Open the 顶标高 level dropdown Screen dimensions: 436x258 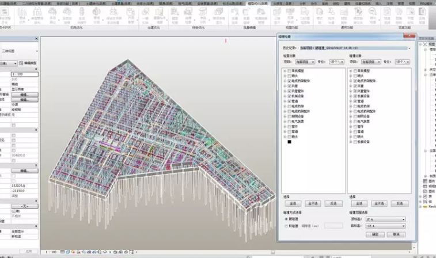click(385, 219)
